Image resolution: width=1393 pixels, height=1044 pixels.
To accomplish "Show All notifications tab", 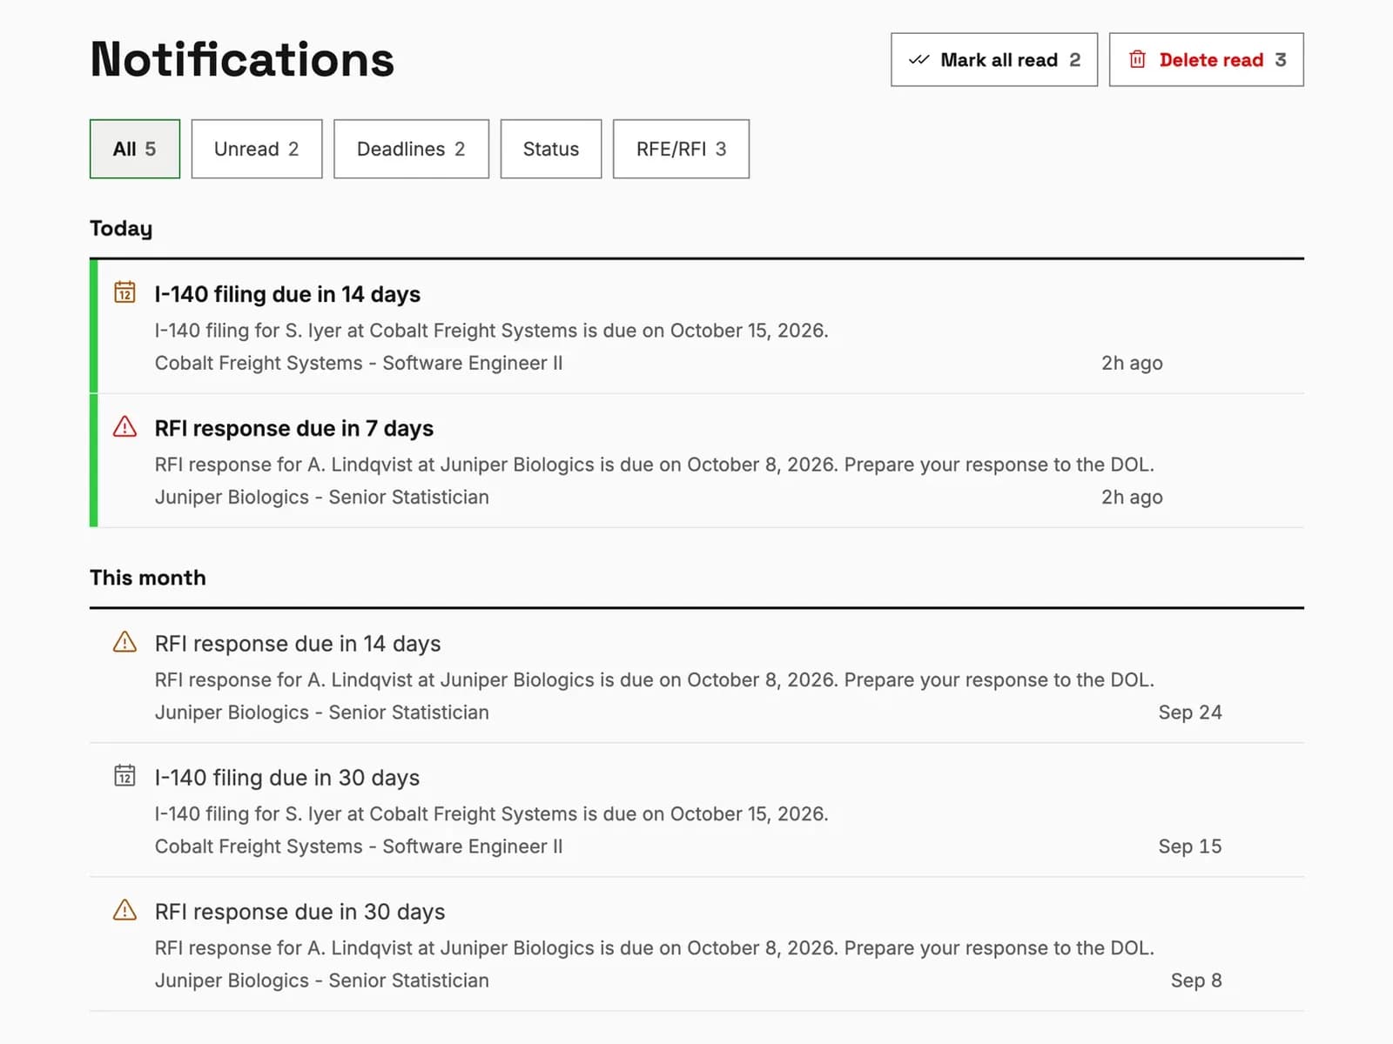I will pos(135,149).
